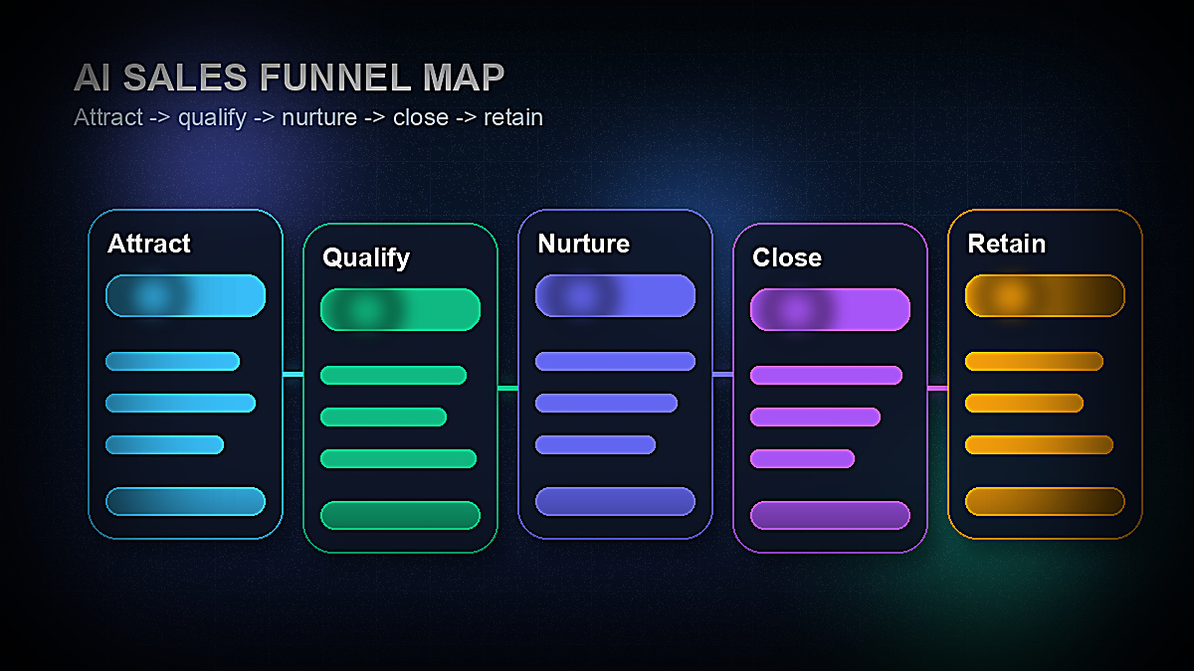Click the bottom purple bar of Close card

tap(830, 516)
